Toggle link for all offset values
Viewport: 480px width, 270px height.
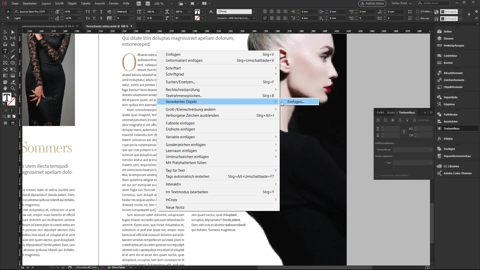[x=404, y=132]
